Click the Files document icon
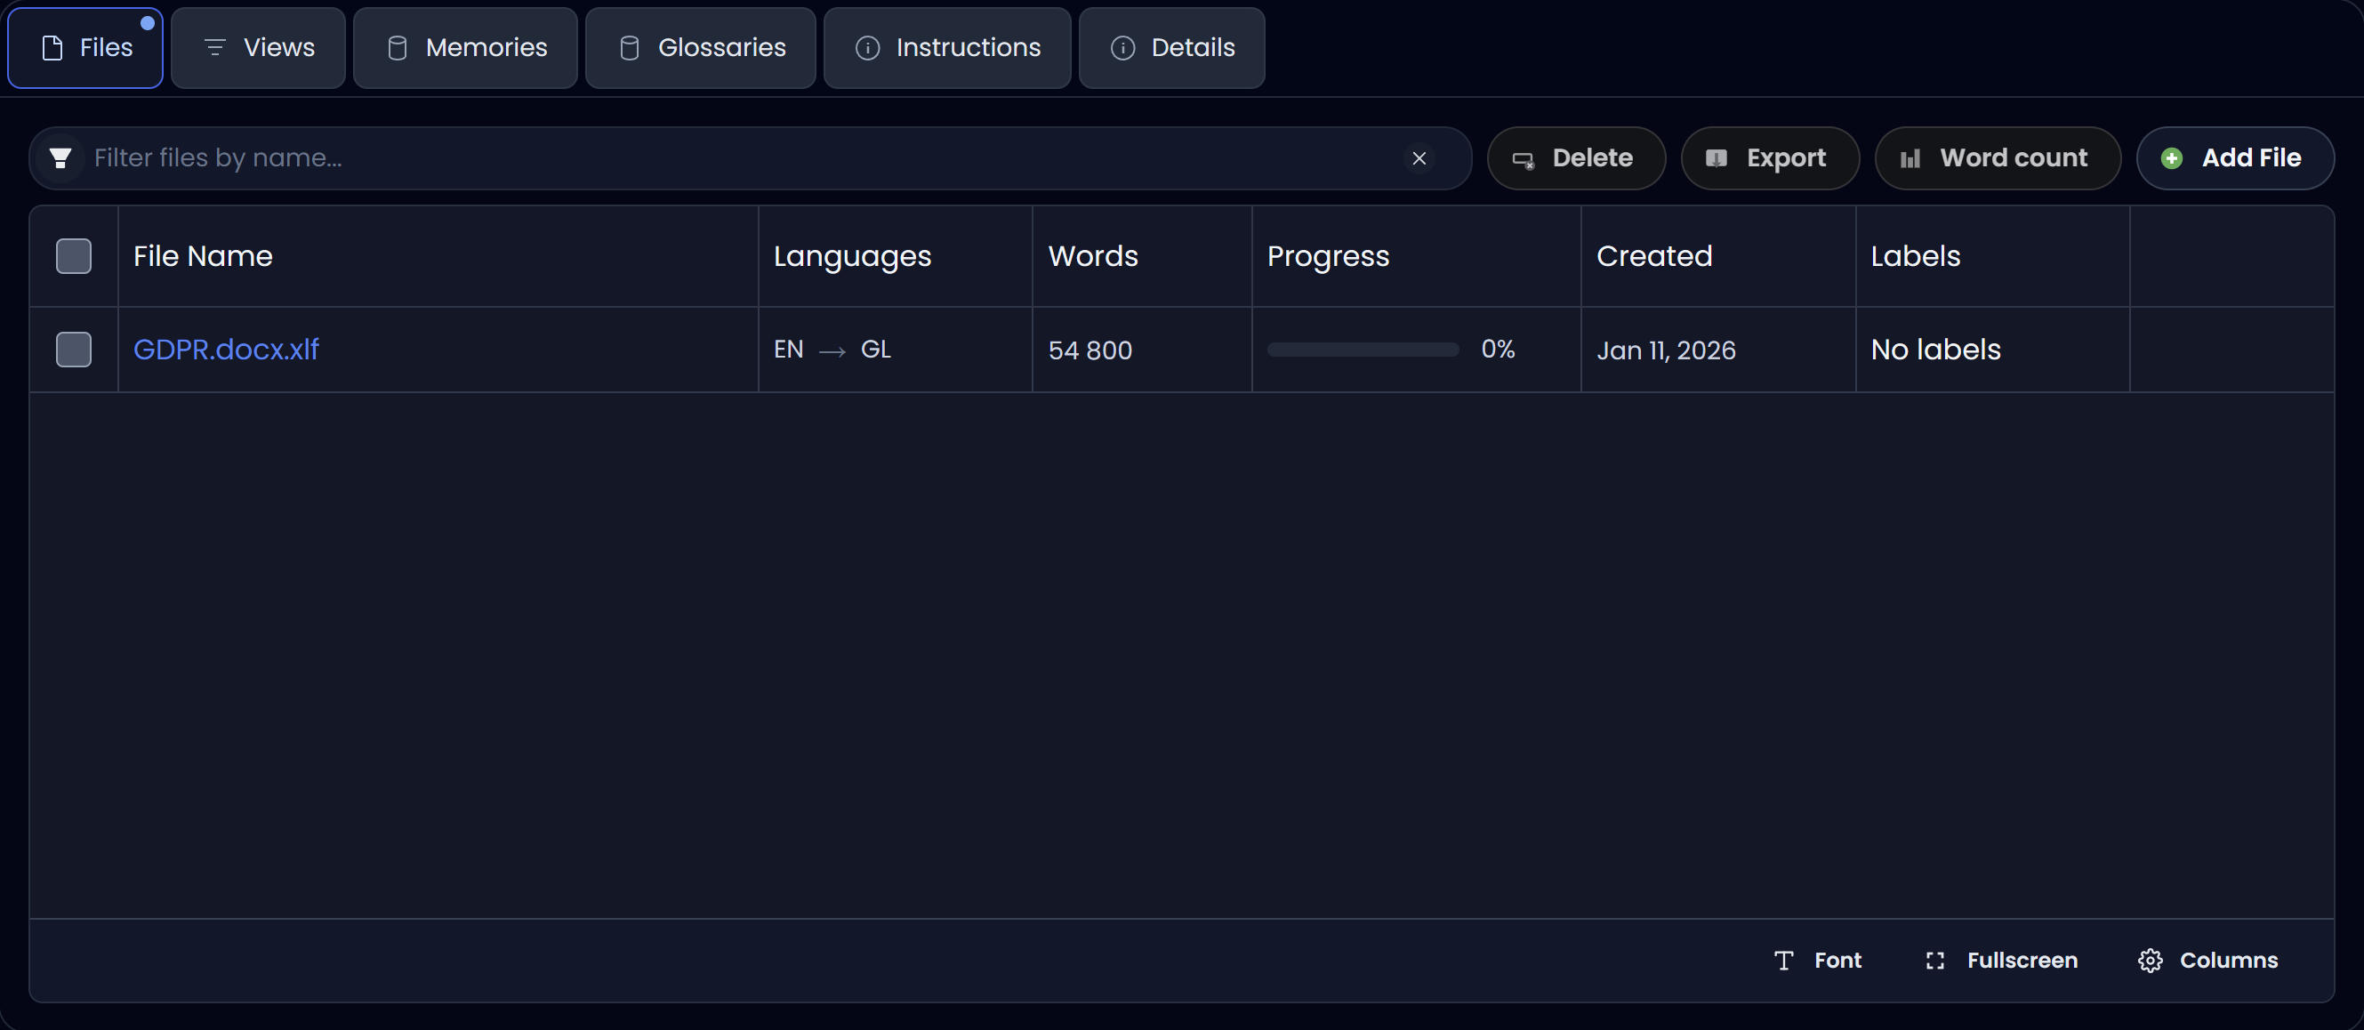 (x=52, y=48)
